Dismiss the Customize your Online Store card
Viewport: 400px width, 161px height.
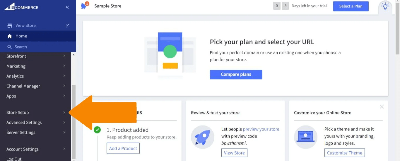tap(382, 107)
